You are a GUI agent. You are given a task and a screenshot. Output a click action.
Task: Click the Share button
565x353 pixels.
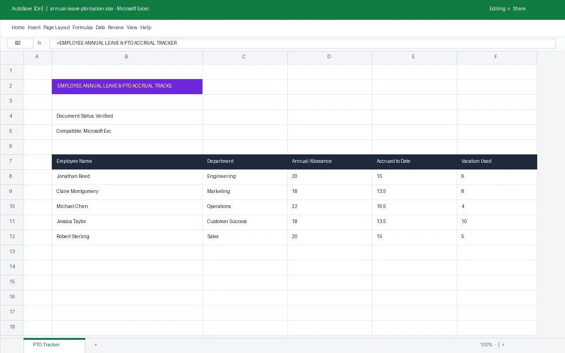[519, 9]
